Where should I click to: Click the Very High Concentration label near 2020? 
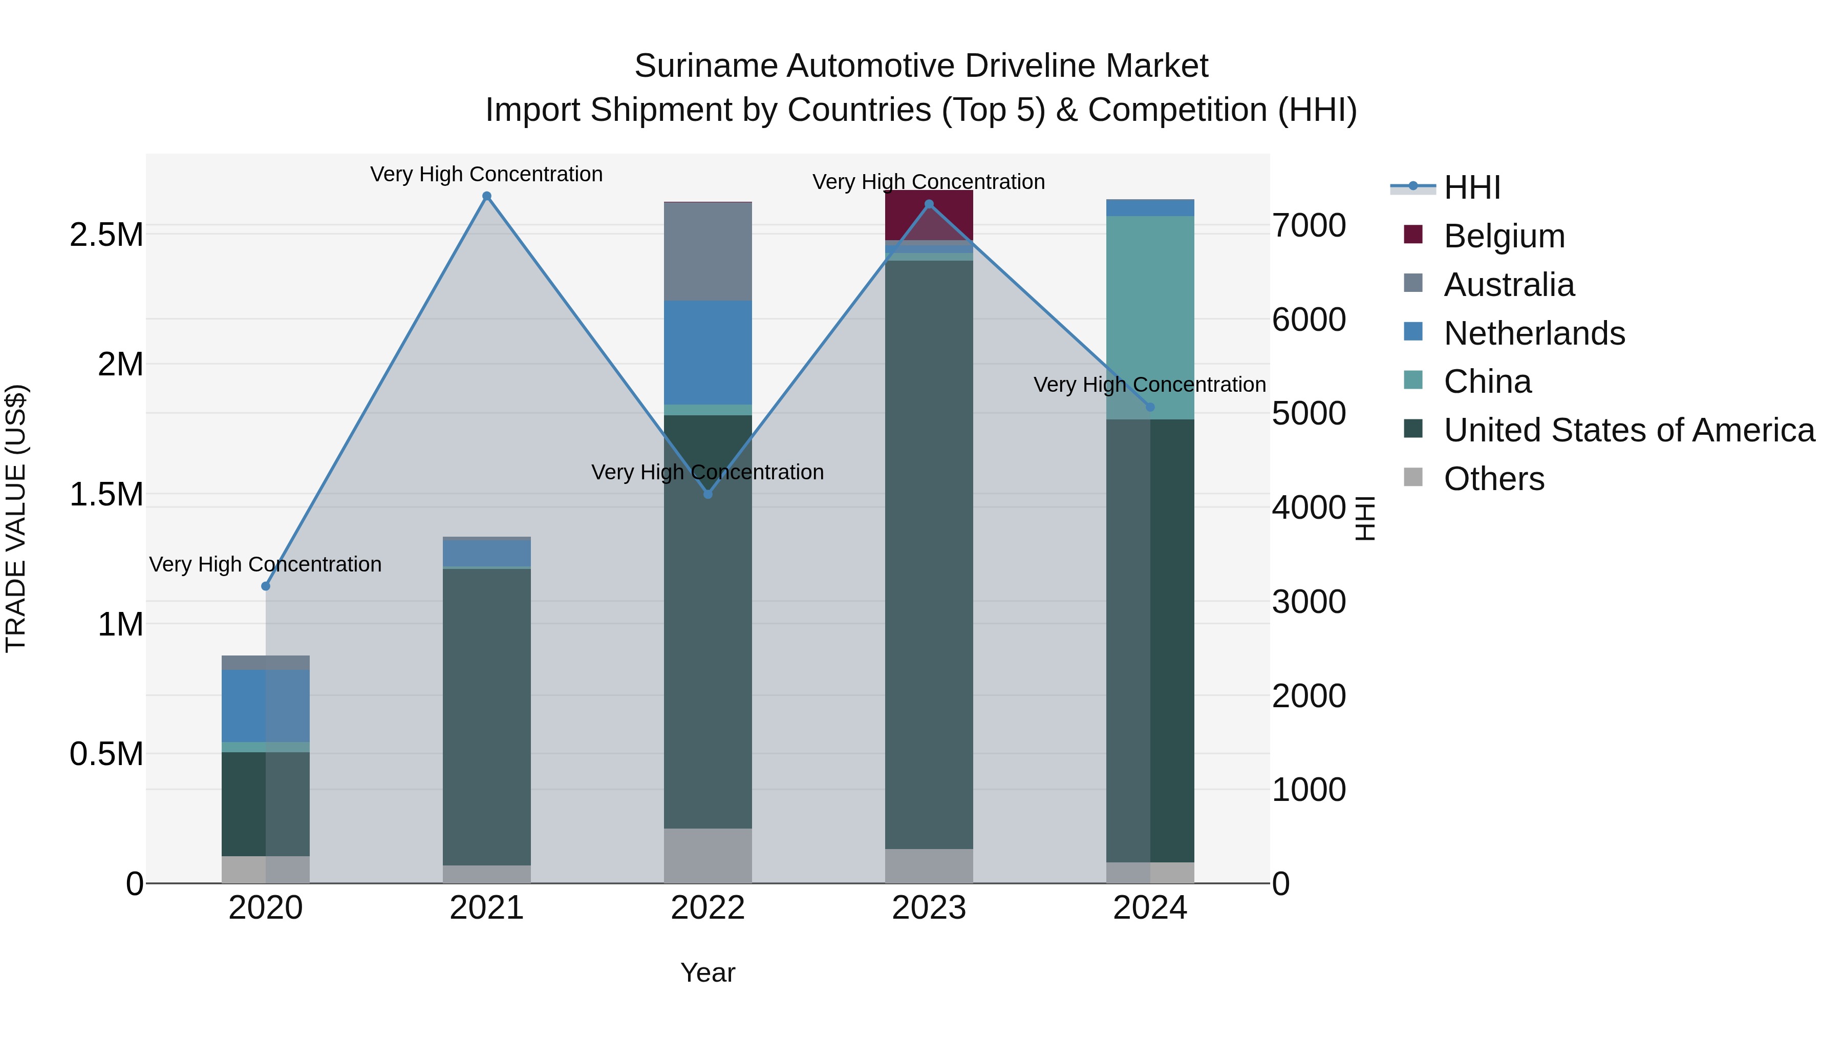click(265, 564)
